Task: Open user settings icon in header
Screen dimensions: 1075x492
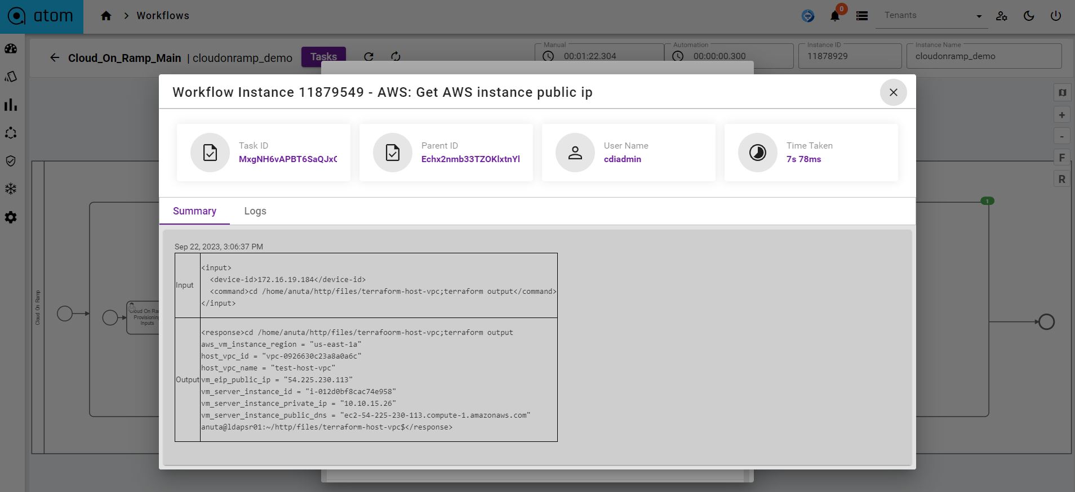Action: 1002,16
